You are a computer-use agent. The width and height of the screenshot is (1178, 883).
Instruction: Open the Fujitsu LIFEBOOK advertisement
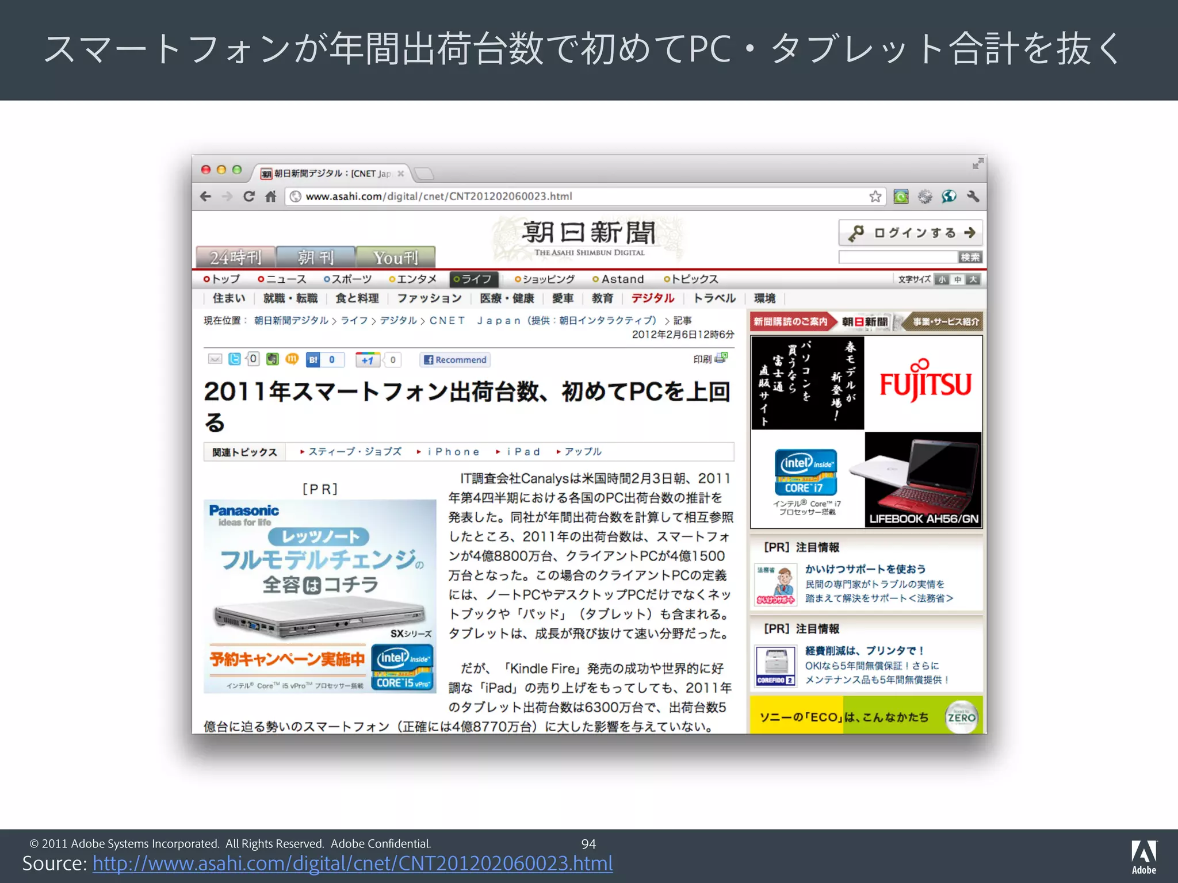[866, 432]
